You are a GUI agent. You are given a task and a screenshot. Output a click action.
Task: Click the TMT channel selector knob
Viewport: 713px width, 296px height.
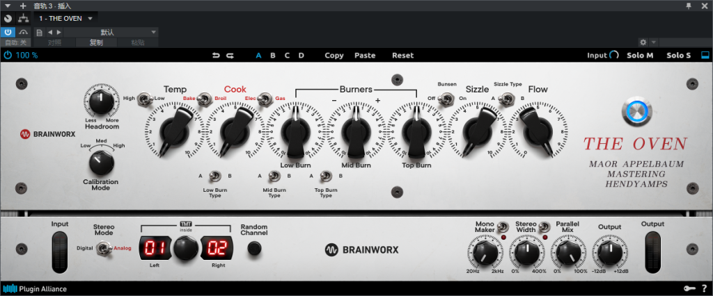[186, 248]
